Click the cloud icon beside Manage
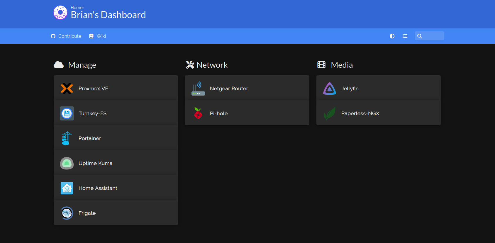 coord(59,65)
